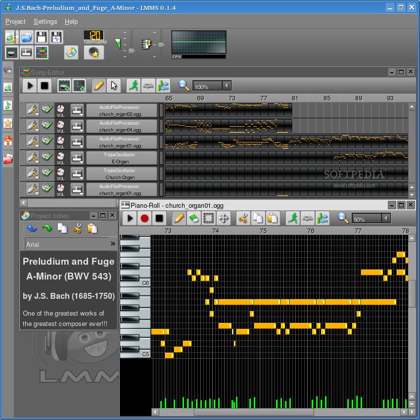Save the project with the floppy icon
The image size is (420, 420).
42,37
